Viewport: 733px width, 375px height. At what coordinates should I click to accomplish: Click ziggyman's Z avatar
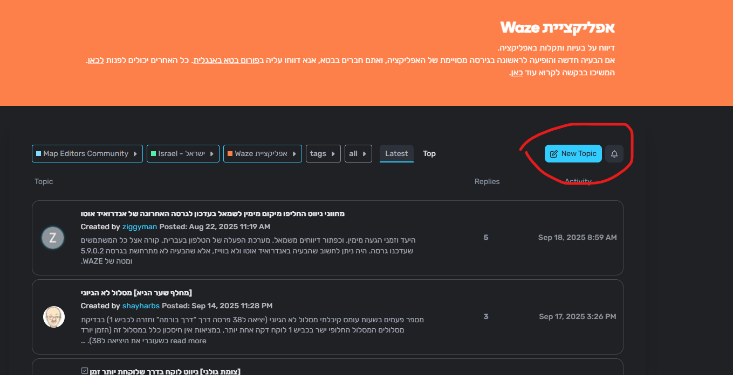click(53, 238)
